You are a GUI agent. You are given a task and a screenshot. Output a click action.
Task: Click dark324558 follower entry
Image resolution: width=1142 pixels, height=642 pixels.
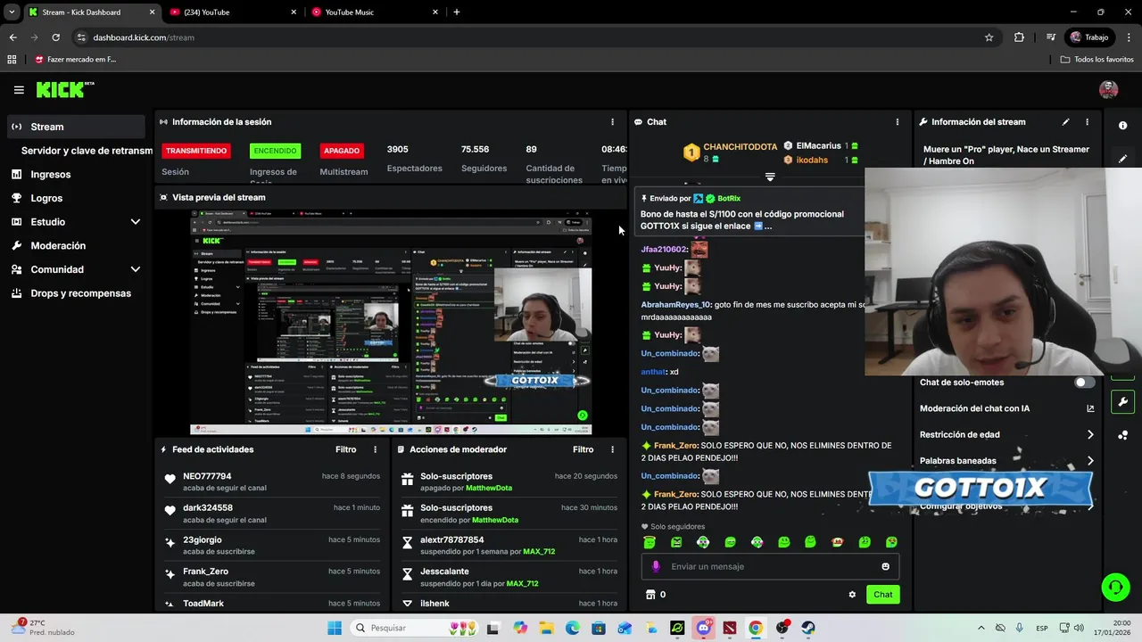[x=208, y=508]
